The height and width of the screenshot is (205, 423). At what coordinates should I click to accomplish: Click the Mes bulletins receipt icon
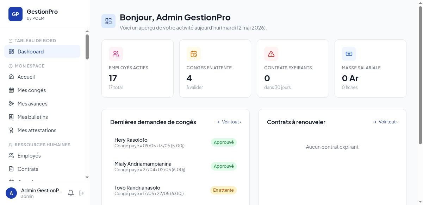coord(11,117)
